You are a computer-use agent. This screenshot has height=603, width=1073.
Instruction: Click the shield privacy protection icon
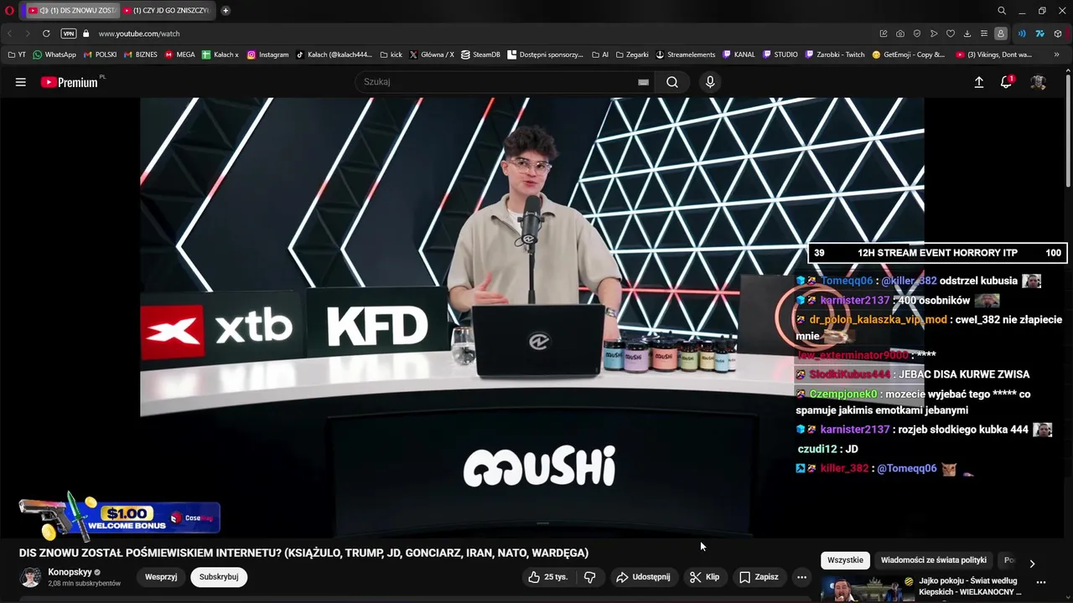tap(917, 33)
